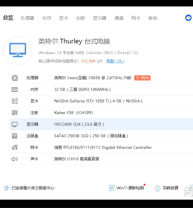Switch to the 处理器 tab
Viewport: 193px width, 208px height.
pos(27,18)
